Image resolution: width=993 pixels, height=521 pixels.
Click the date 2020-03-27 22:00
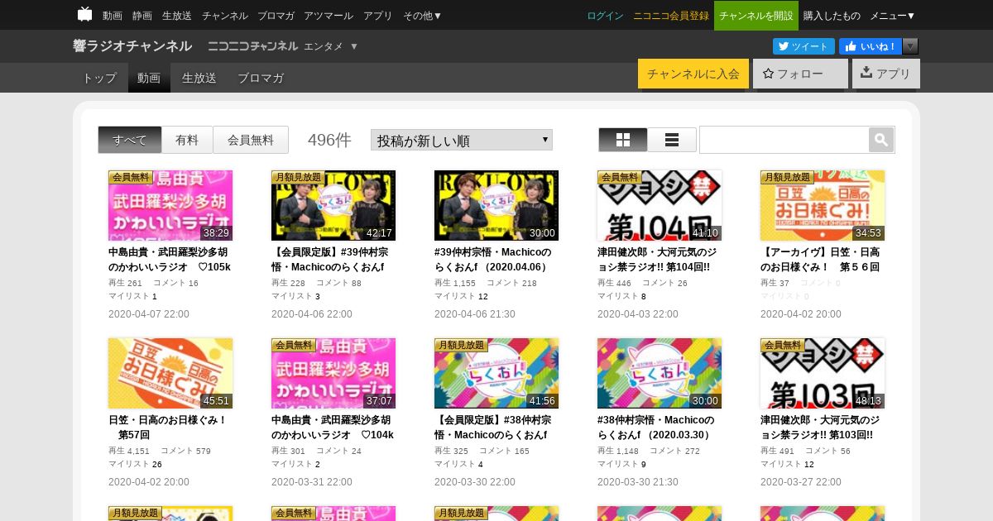[x=801, y=482]
